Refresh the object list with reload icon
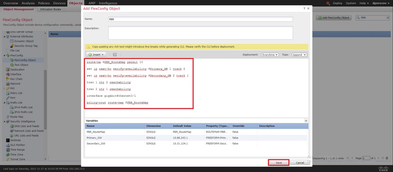The image size is (393, 172). [387, 158]
